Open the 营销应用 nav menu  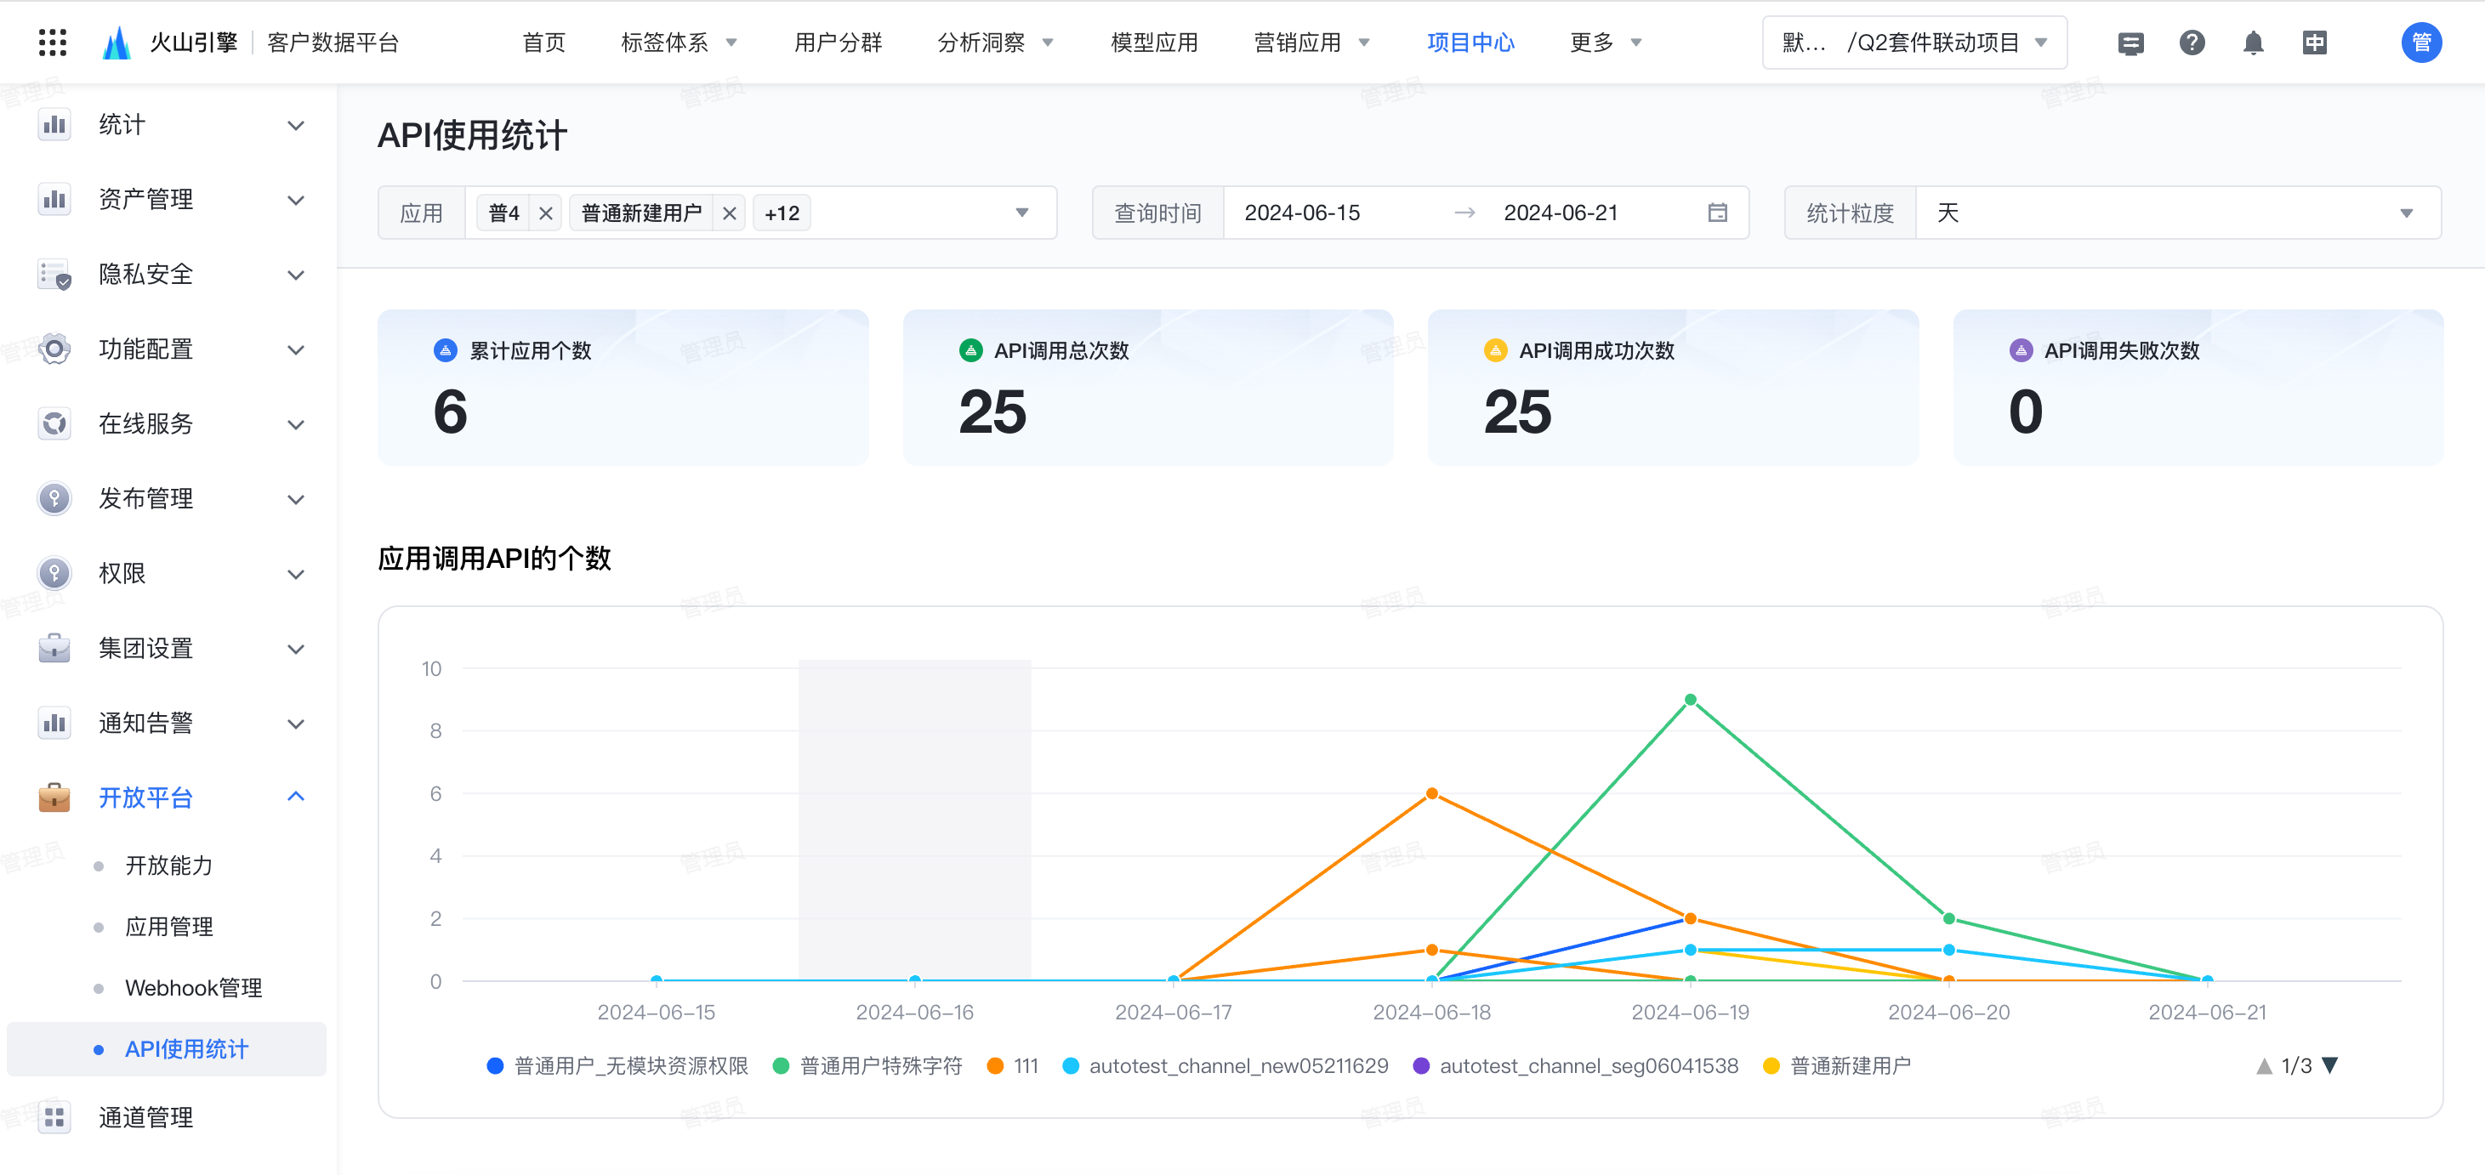coord(1311,43)
